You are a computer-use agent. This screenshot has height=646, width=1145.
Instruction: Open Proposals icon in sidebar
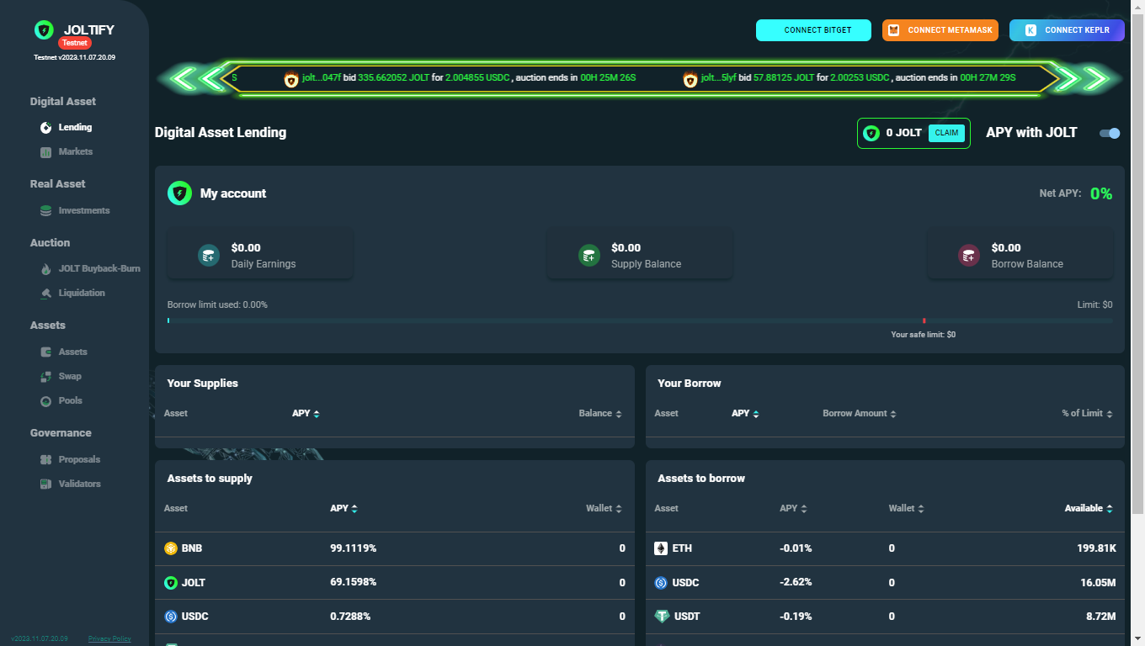click(x=45, y=460)
